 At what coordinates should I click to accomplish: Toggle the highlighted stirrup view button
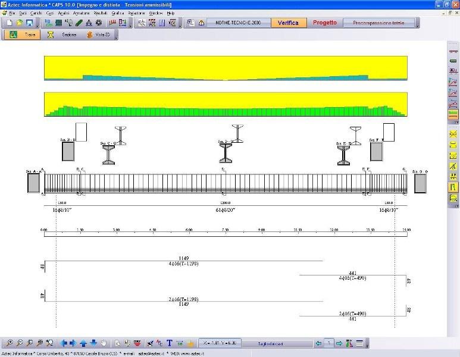click(x=453, y=187)
